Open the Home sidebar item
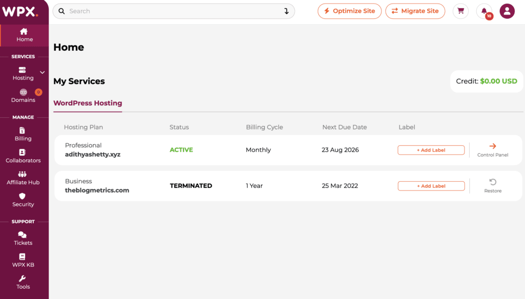The width and height of the screenshot is (525, 299). pos(25,35)
